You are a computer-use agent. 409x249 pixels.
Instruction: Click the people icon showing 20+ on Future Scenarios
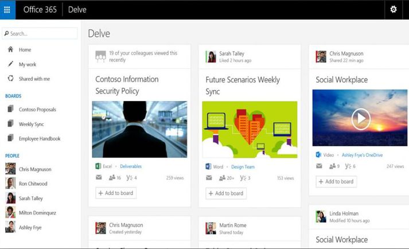point(222,178)
